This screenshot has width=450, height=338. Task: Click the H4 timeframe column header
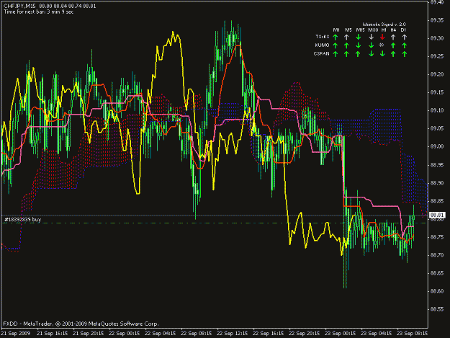click(x=393, y=30)
